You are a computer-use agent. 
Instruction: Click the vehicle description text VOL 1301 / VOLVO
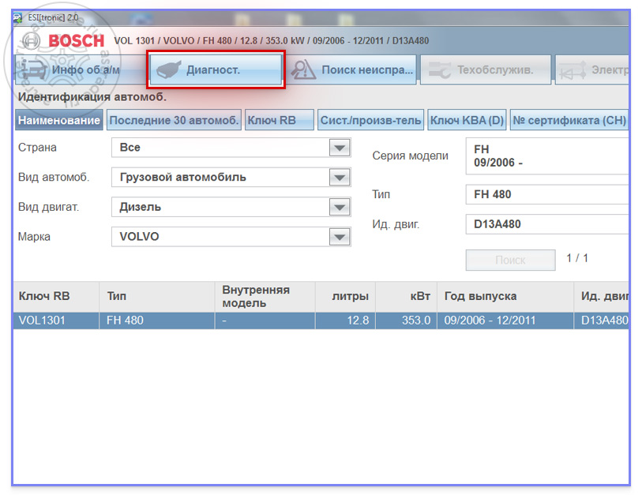[272, 41]
